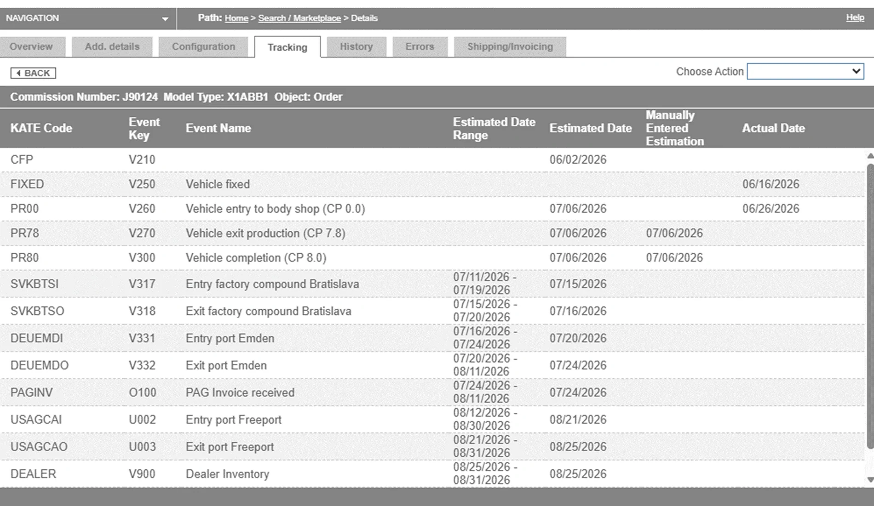Select the SVKBTSO code cell
The image size is (874, 506).
37,311
